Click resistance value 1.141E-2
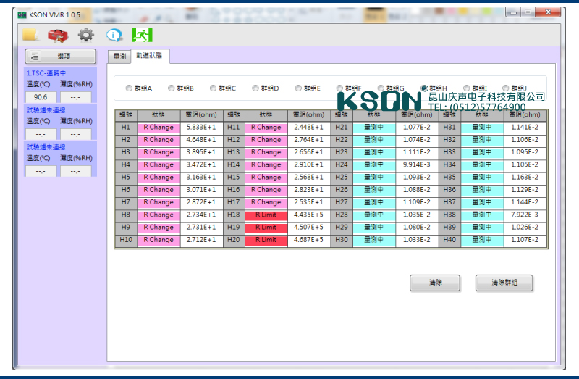Screen dimensions: 579x379 click(525, 128)
